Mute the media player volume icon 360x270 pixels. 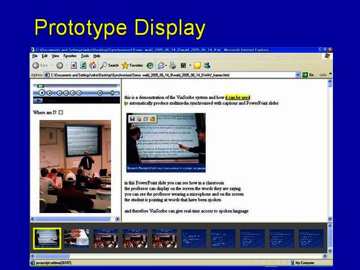100,93
